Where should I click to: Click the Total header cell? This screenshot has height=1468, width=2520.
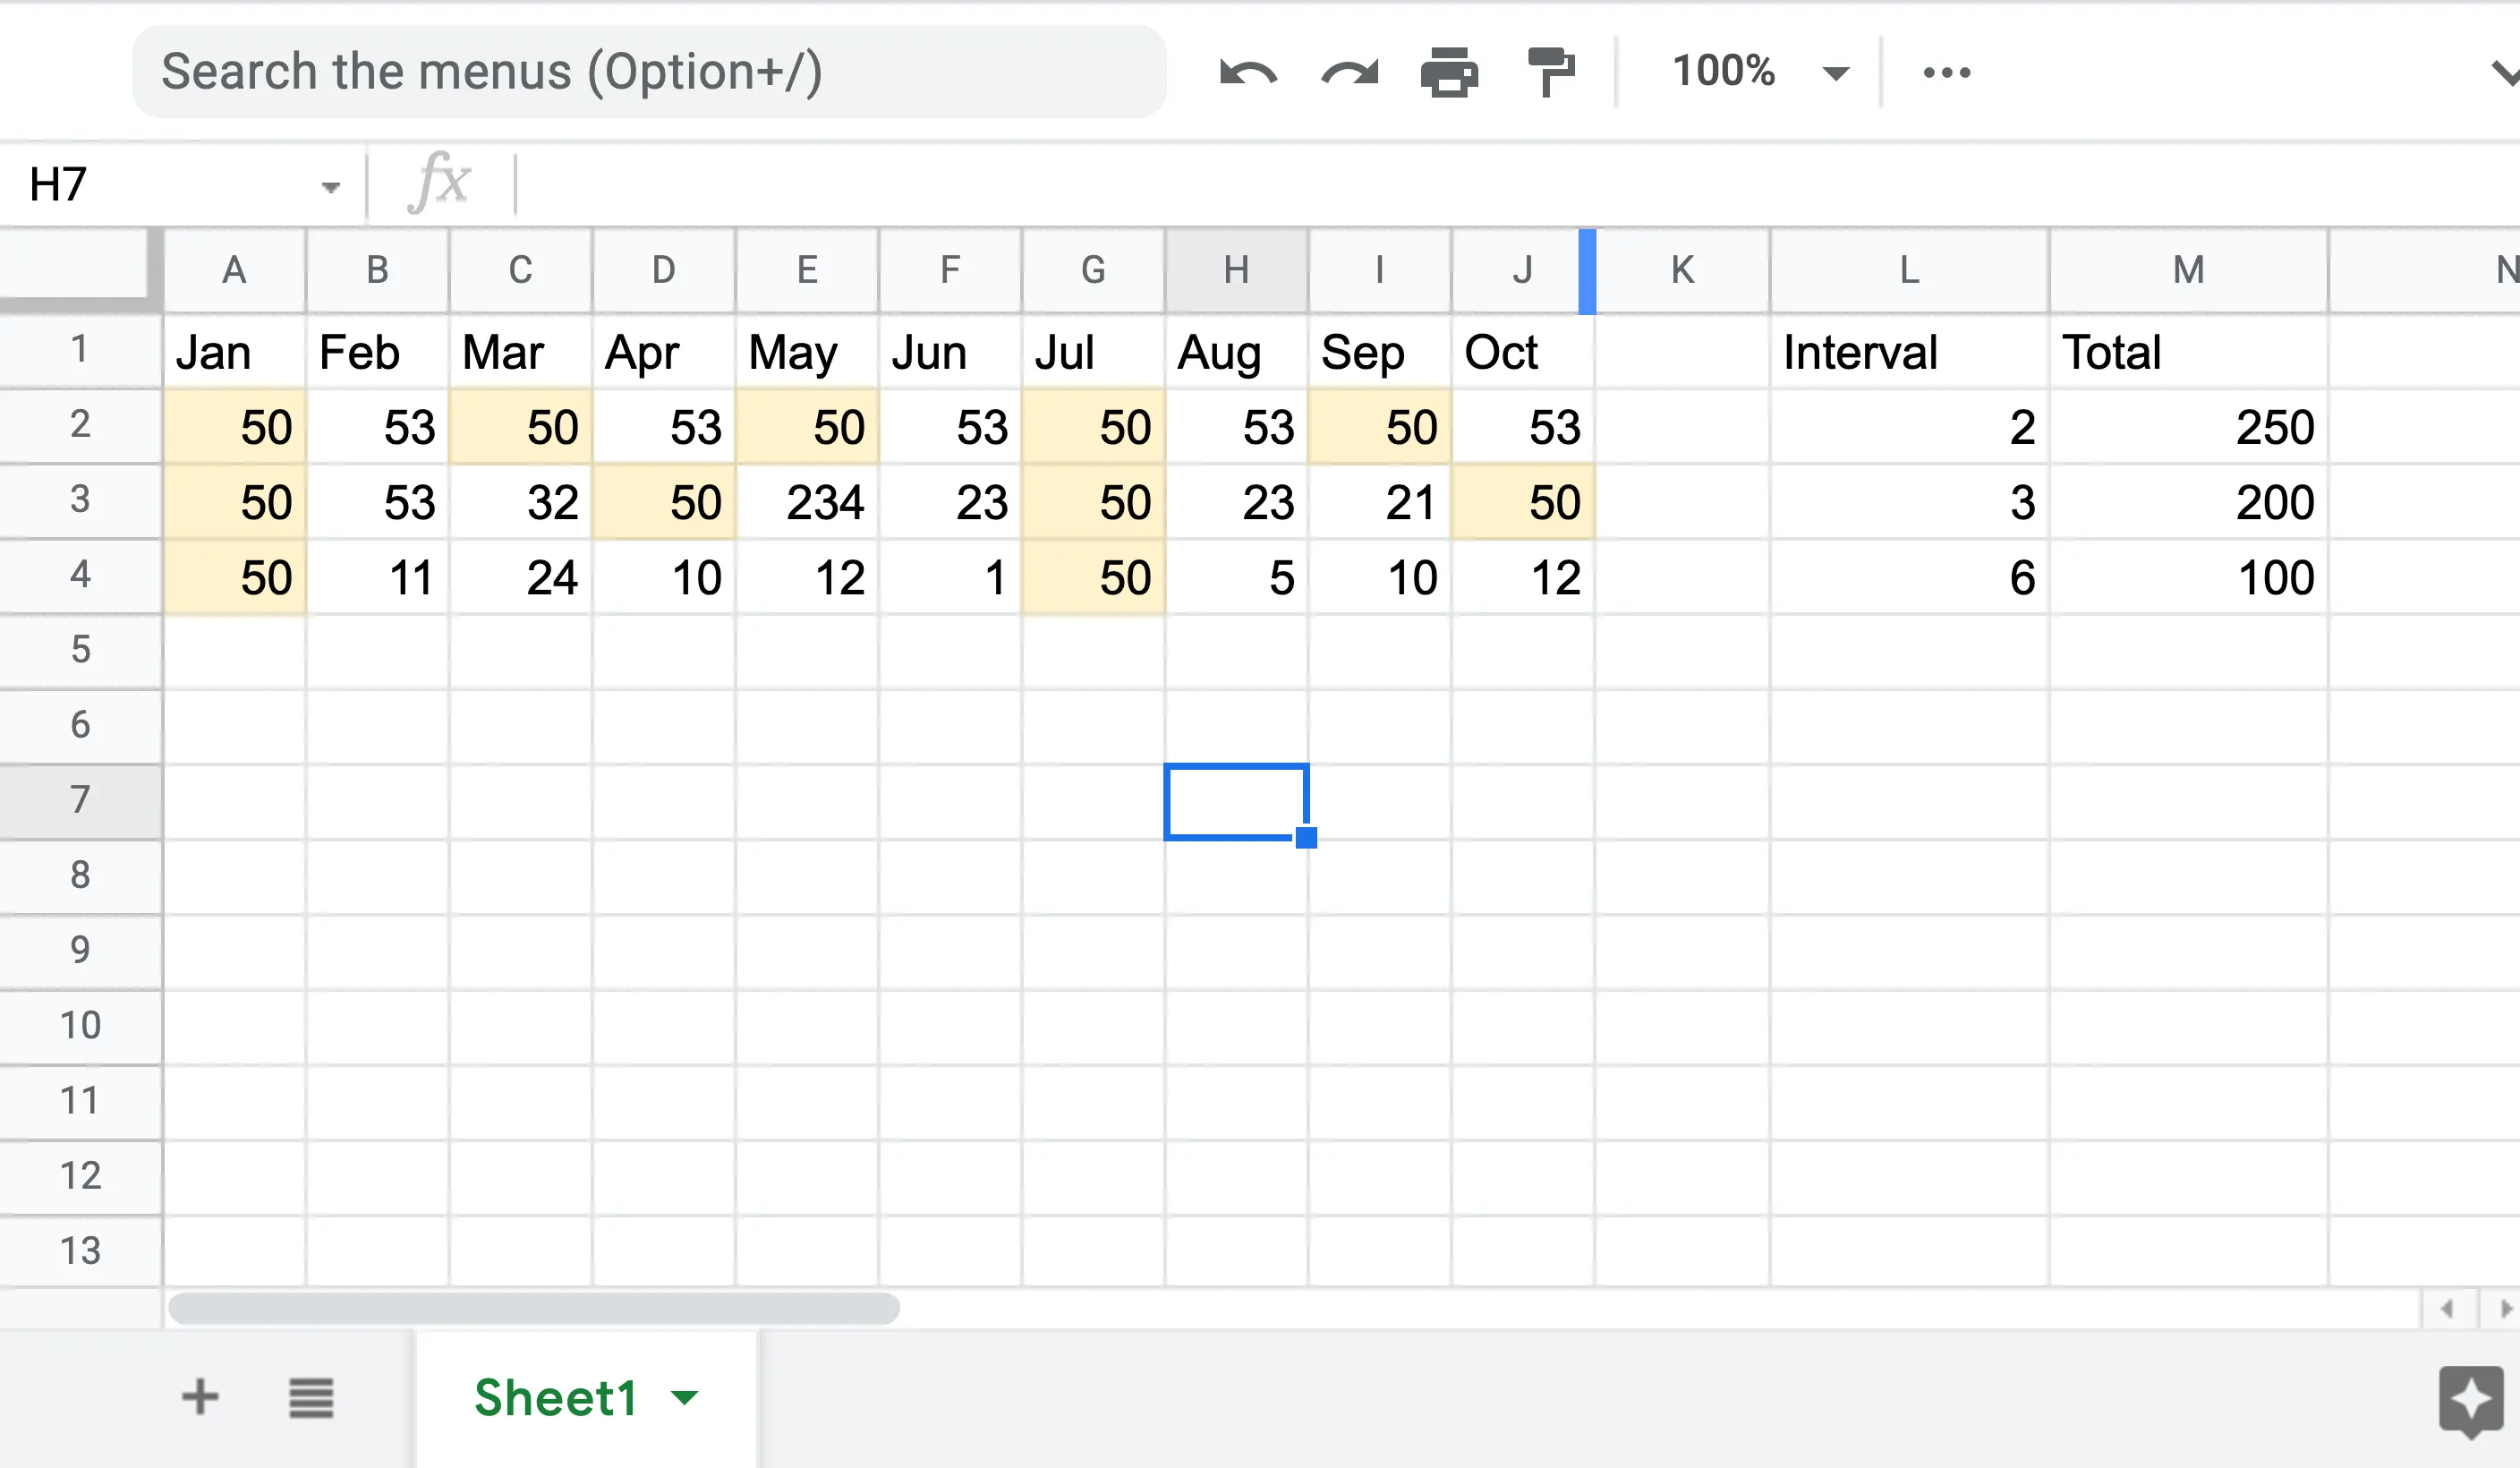pyautogui.click(x=2188, y=352)
